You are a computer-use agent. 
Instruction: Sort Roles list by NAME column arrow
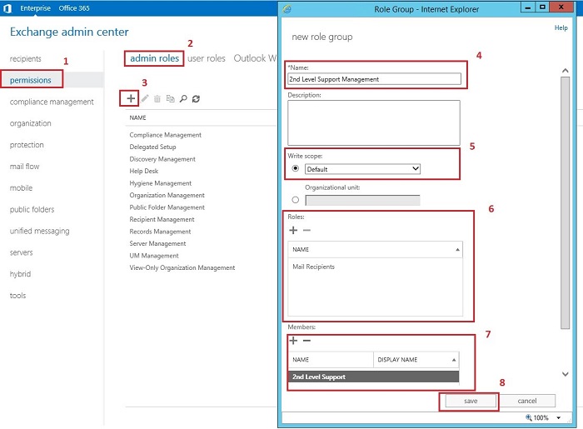click(x=457, y=249)
